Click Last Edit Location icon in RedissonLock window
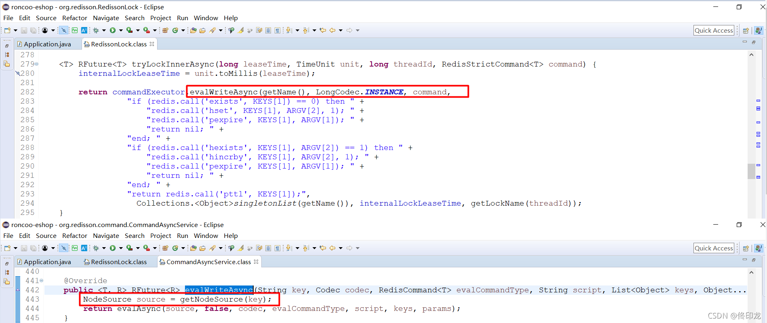767x323 pixels. point(322,30)
